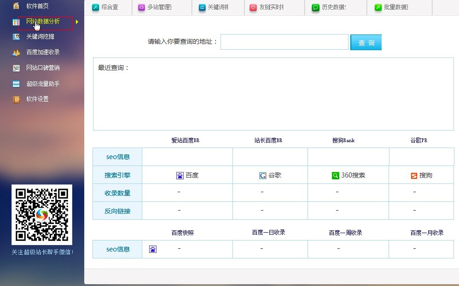Click the Google icon beside 谷歌

click(x=263, y=176)
